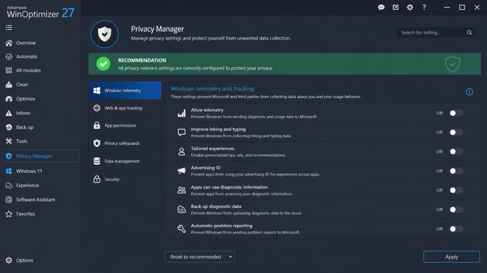Open the feedback chat bubble icon

[x=381, y=7]
